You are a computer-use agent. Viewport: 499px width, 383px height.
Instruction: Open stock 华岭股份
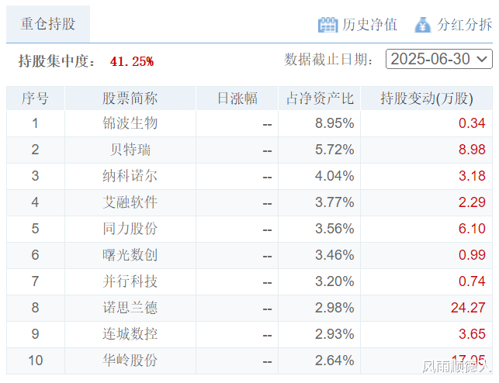(x=130, y=361)
